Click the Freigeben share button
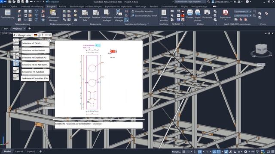 [x=52, y=2]
